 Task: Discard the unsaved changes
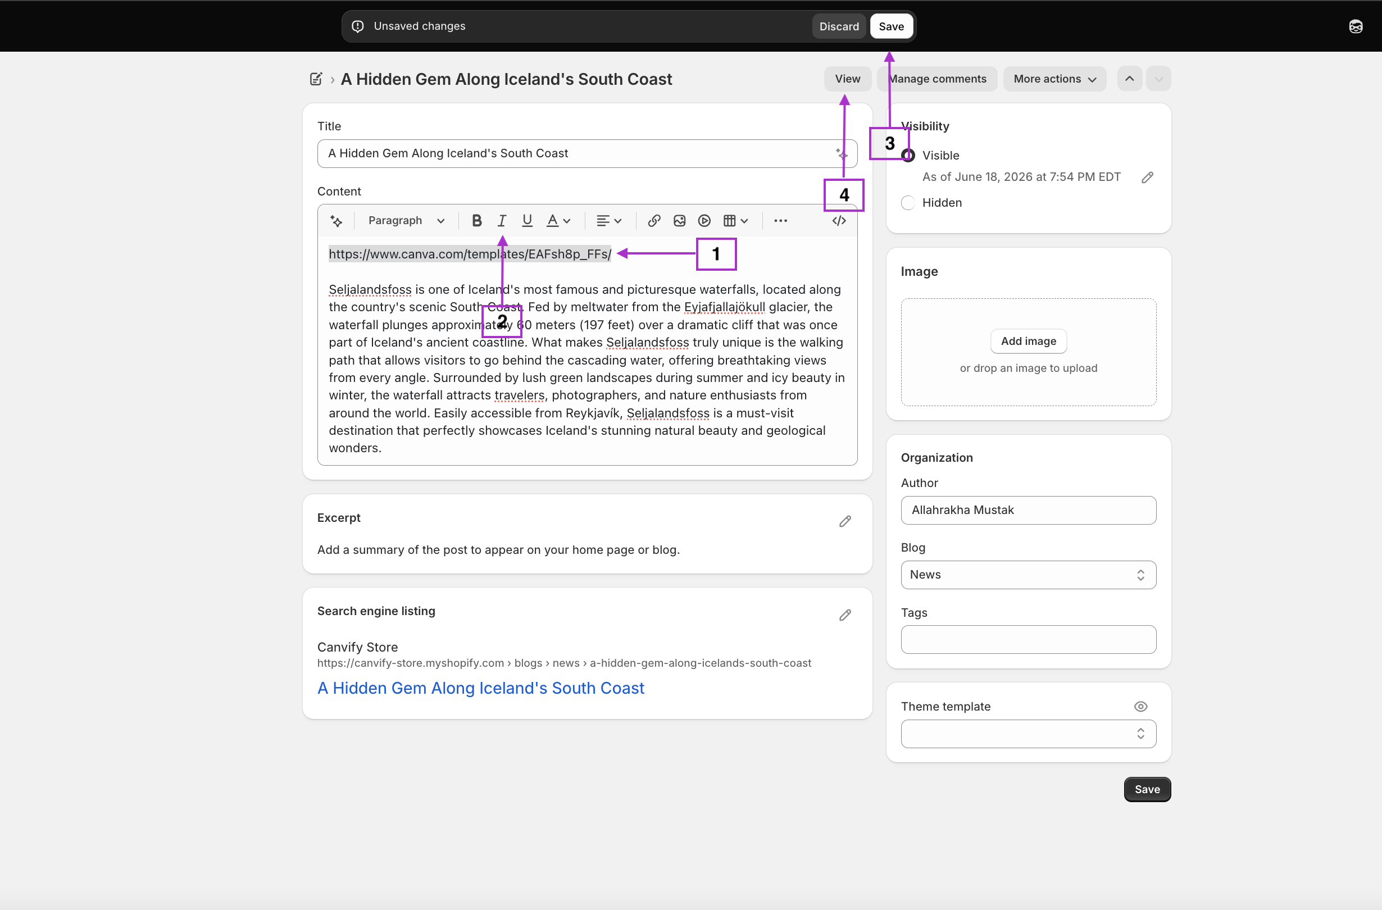coord(839,27)
